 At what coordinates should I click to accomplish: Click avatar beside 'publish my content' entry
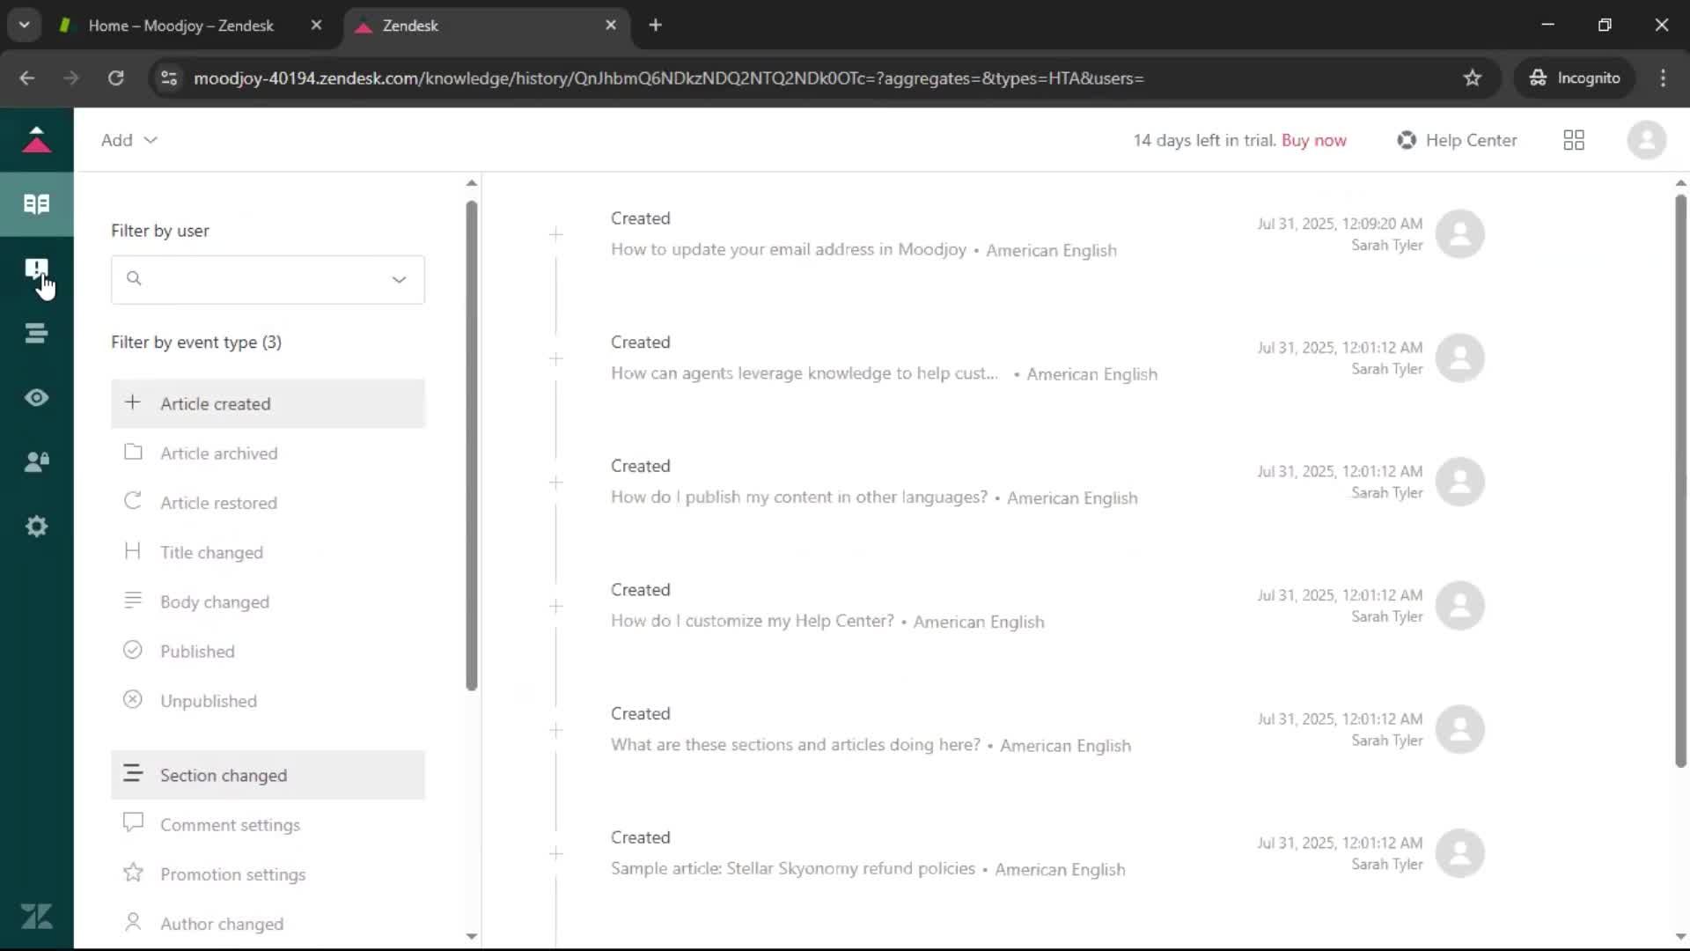(x=1459, y=482)
